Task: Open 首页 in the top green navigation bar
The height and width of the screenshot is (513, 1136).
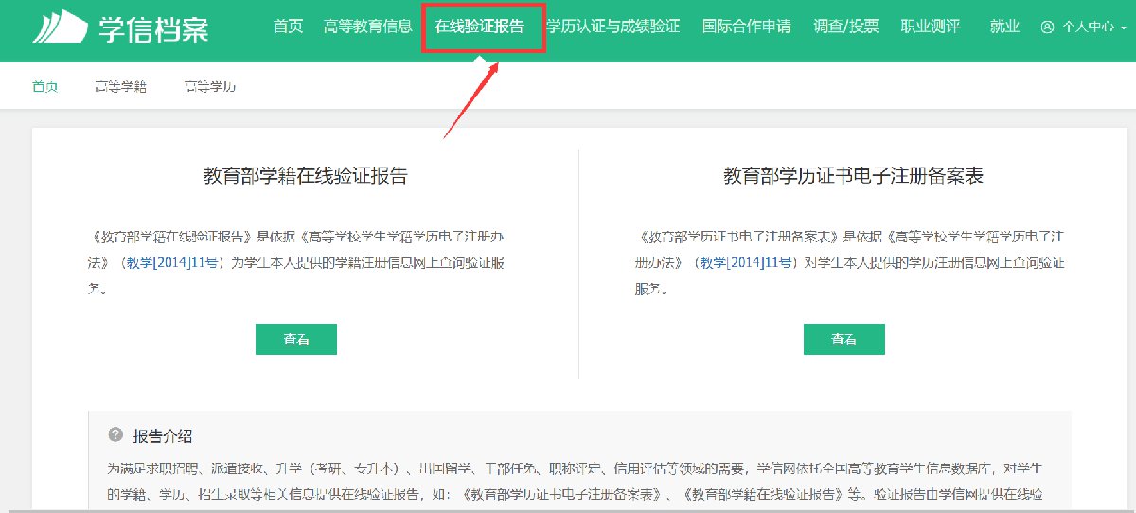Action: pos(288,27)
